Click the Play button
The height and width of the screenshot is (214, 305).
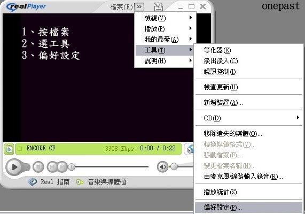[x=14, y=167]
